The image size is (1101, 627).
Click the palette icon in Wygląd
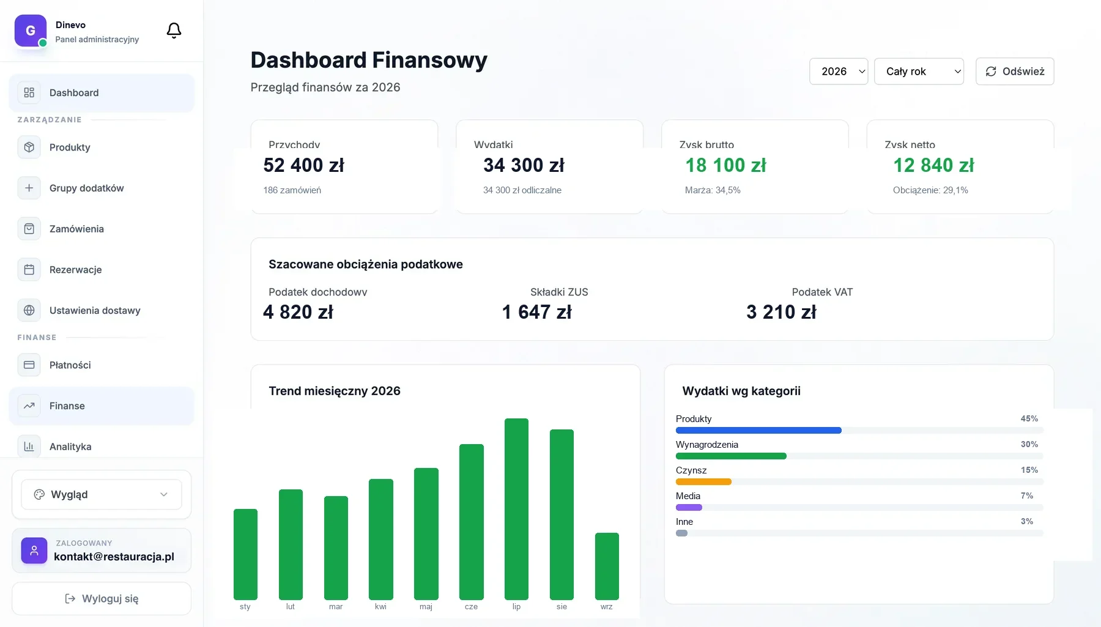tap(39, 494)
